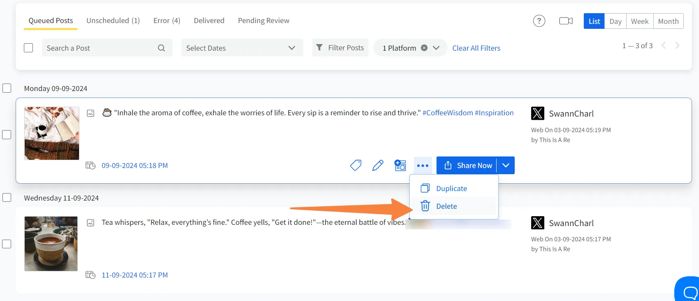Click Clear All Filters link

click(x=476, y=48)
